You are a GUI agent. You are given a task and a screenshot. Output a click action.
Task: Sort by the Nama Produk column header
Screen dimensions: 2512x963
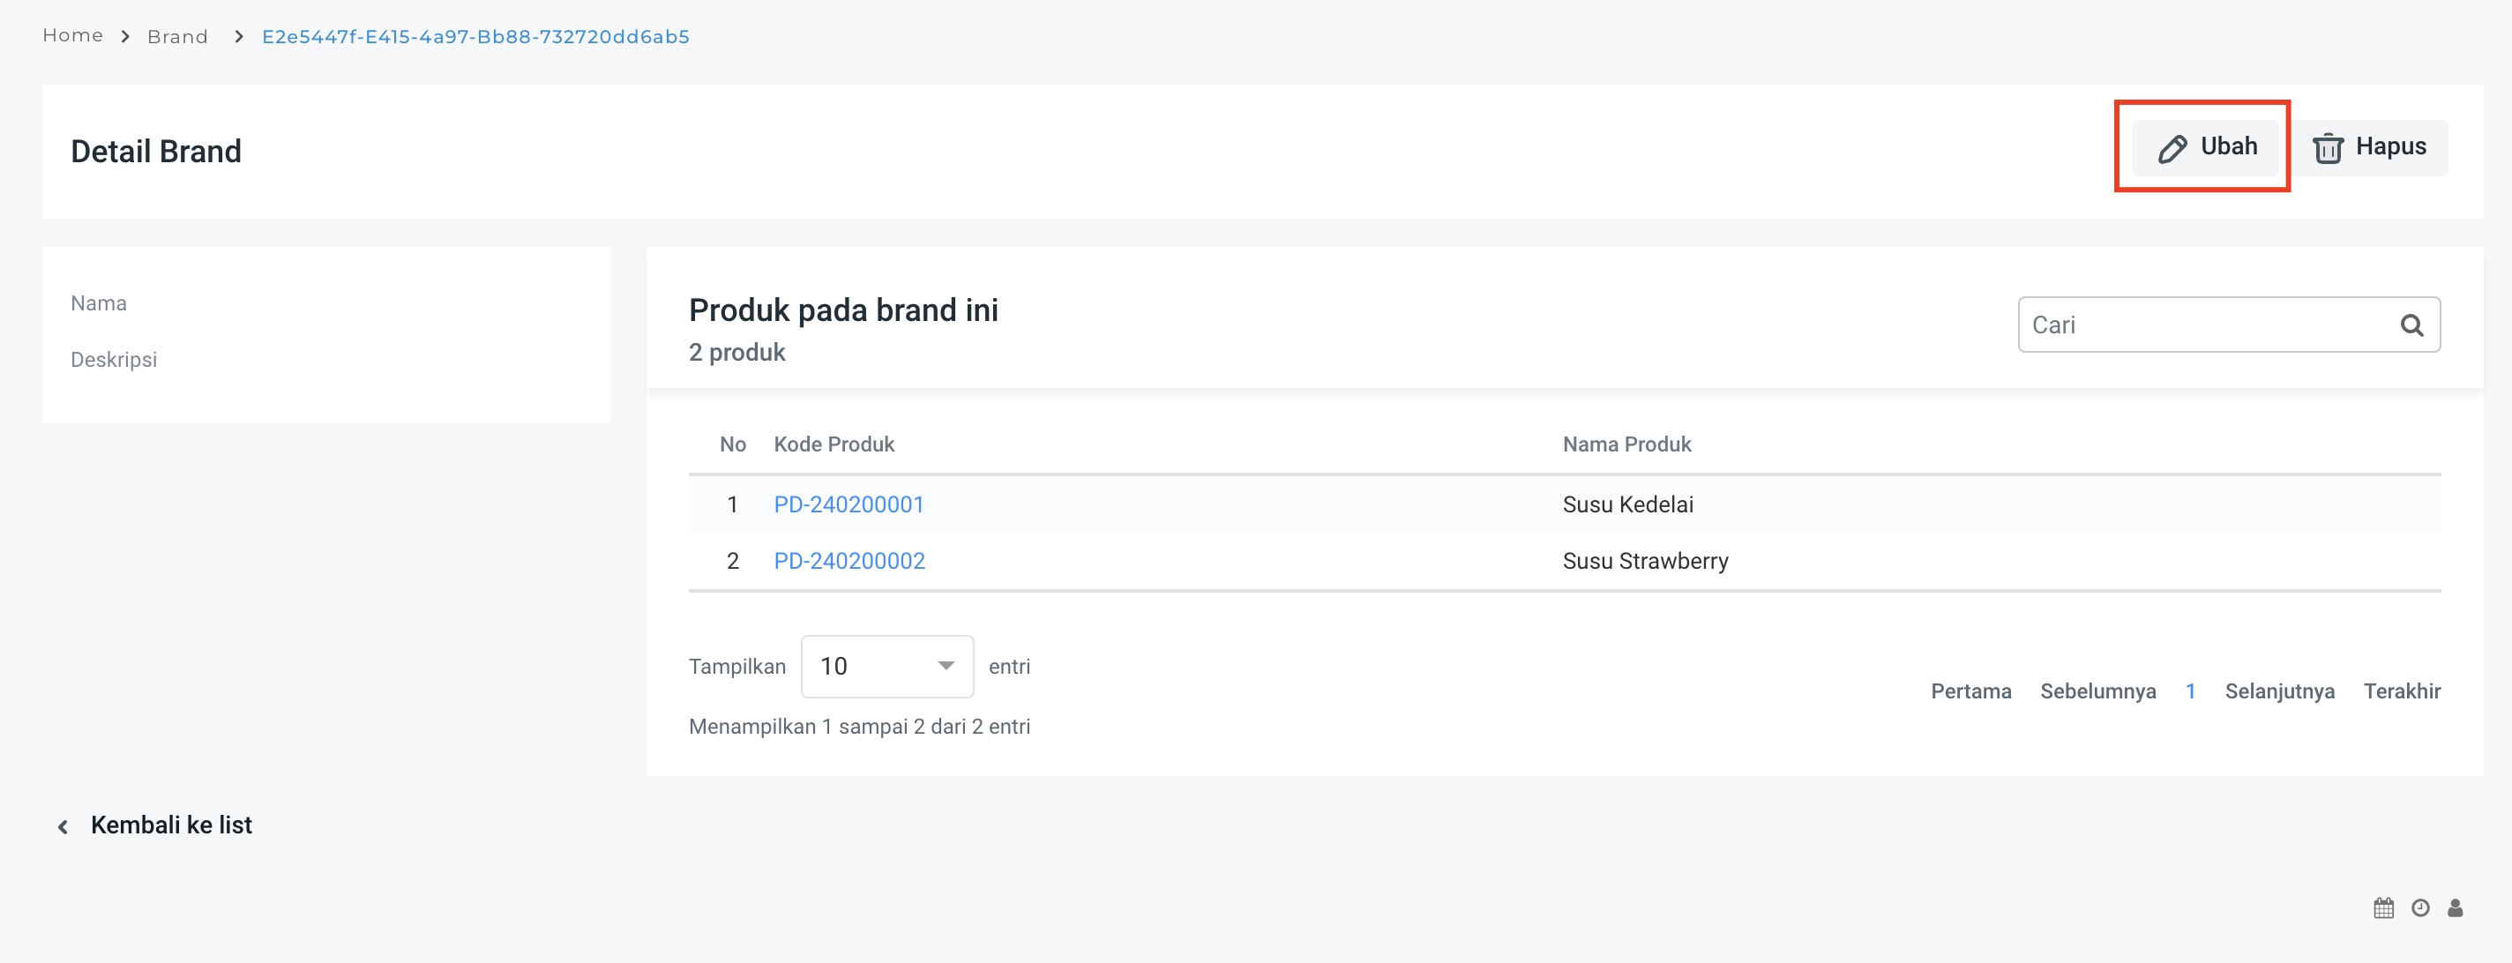click(1626, 444)
